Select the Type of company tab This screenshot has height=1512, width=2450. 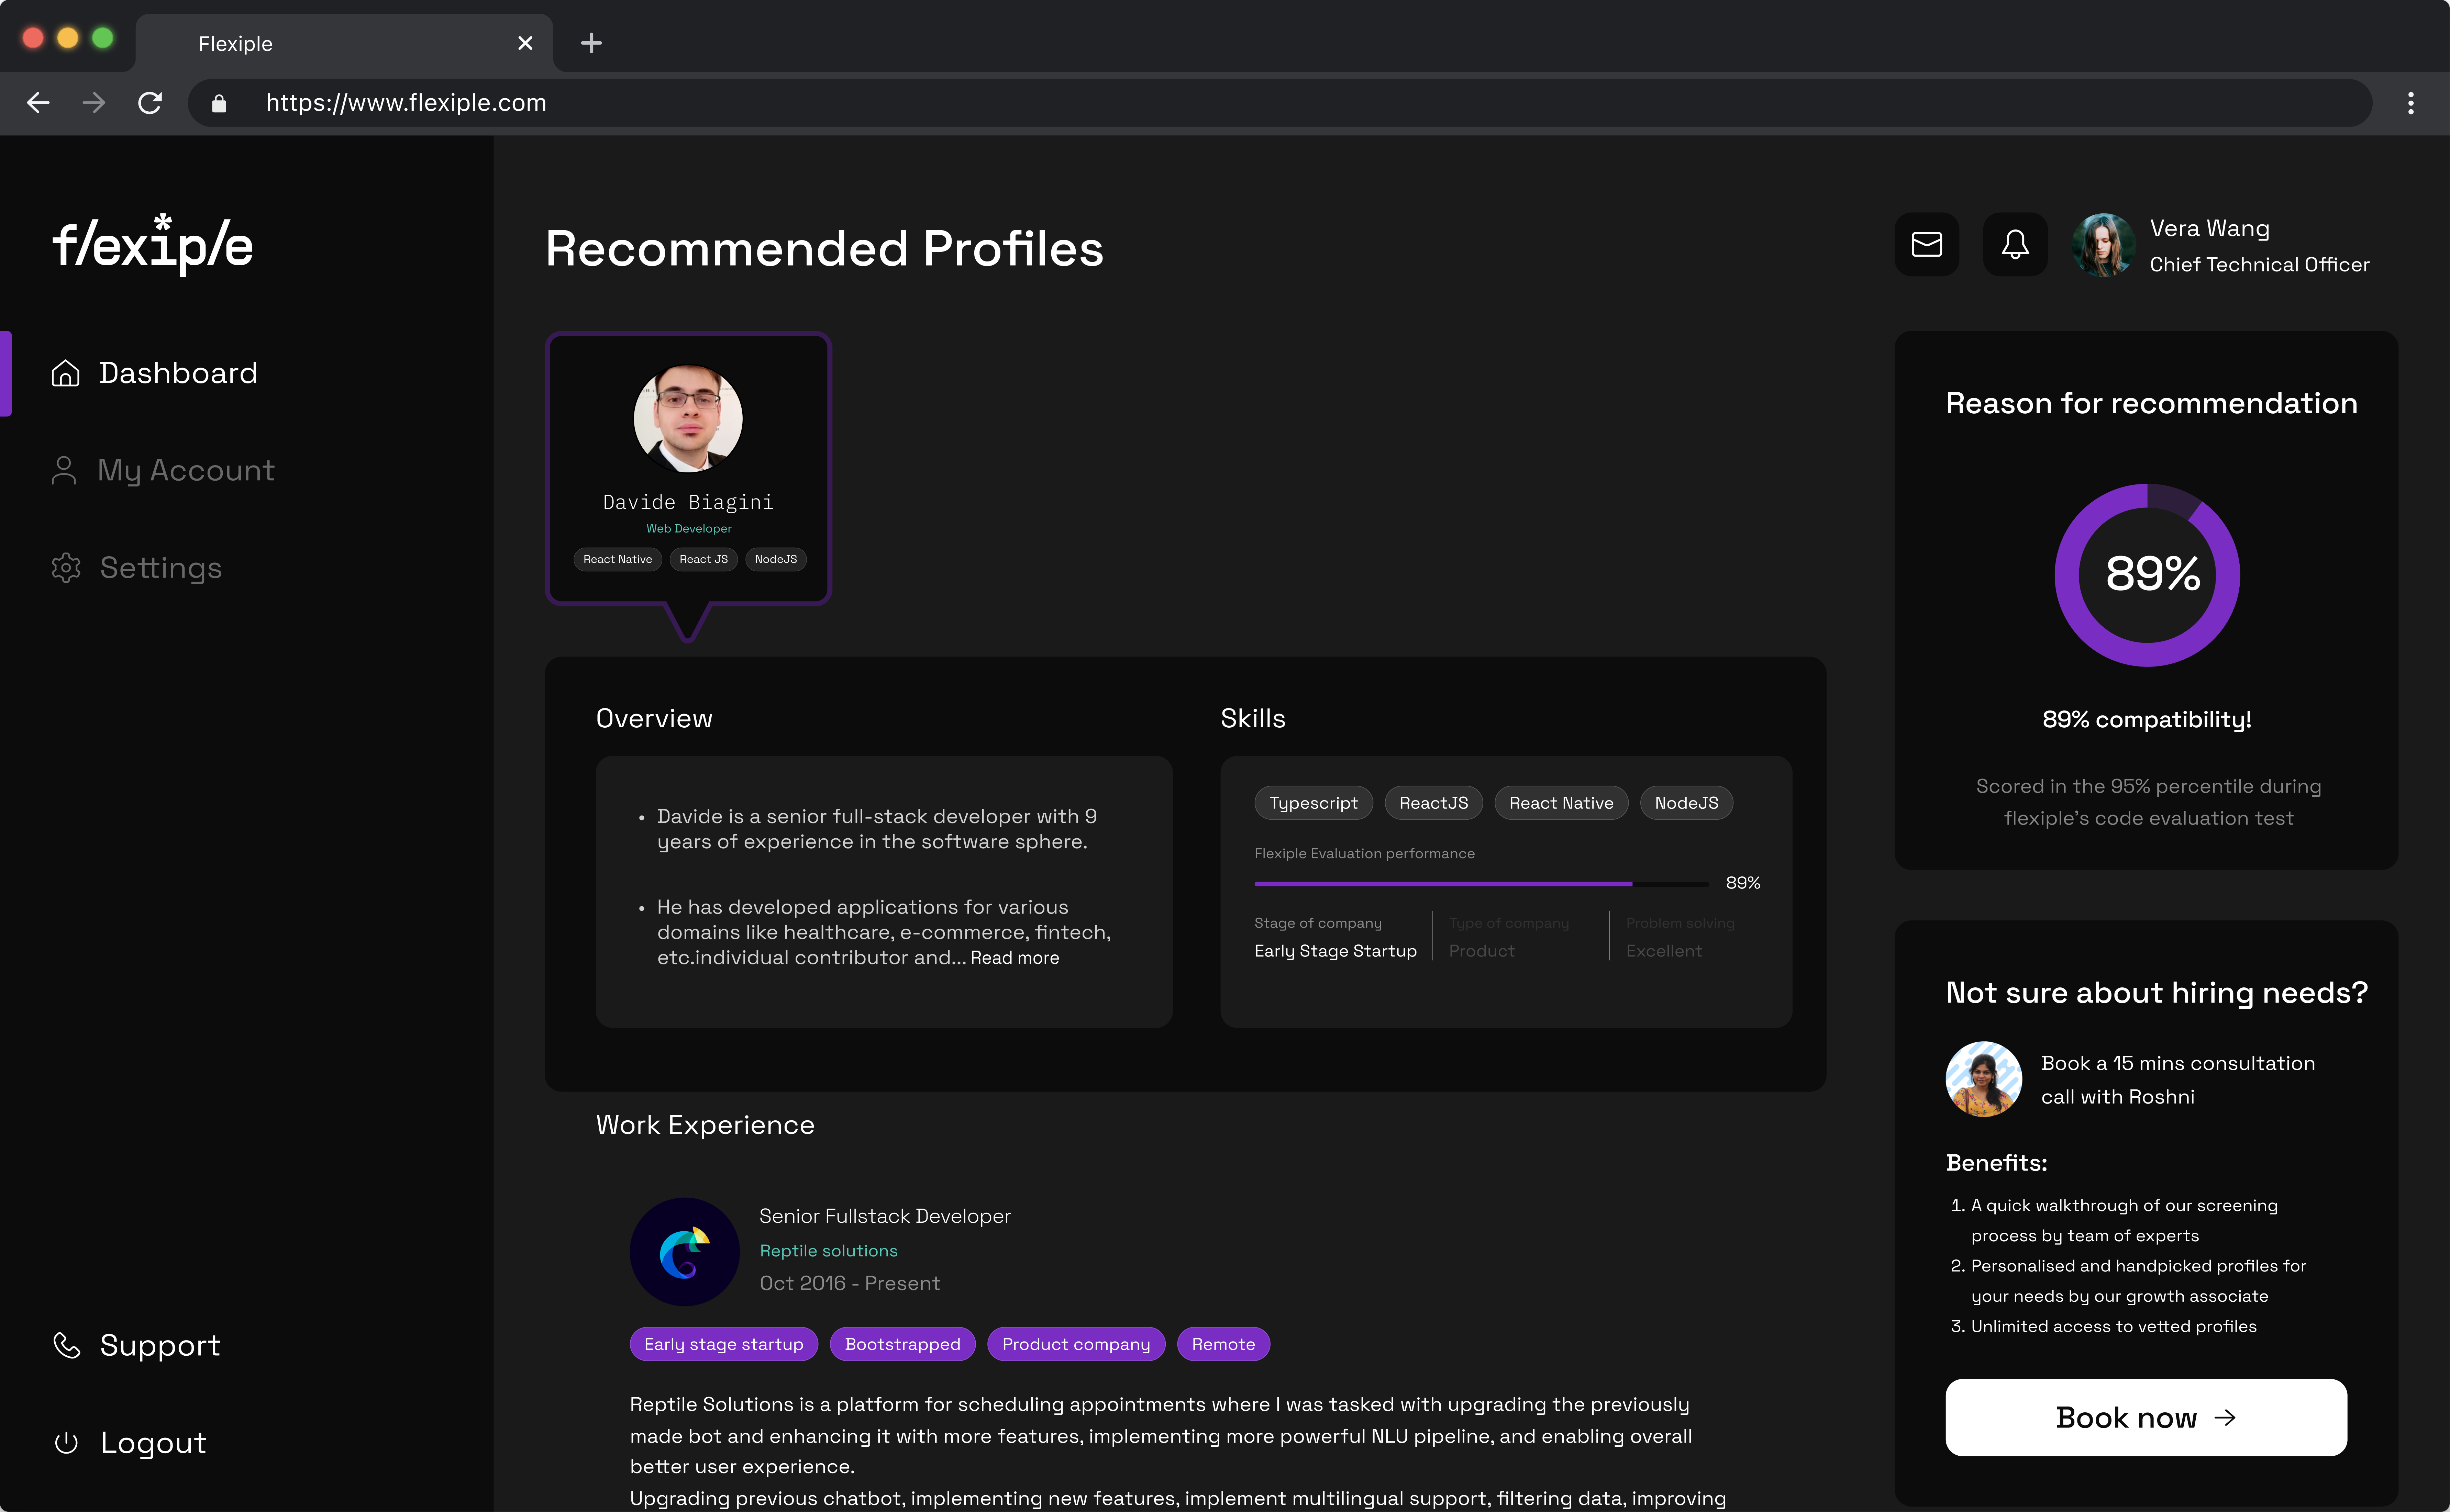coord(1509,937)
